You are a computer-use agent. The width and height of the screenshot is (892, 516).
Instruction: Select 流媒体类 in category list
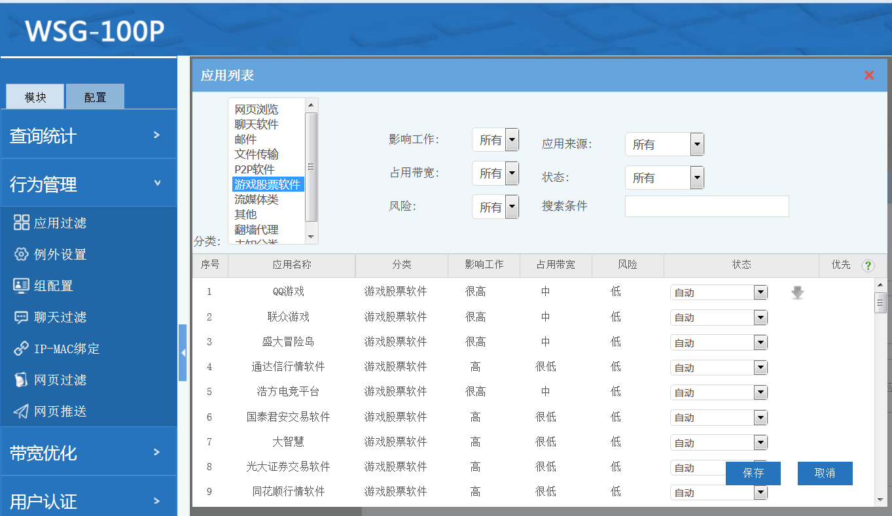(257, 199)
